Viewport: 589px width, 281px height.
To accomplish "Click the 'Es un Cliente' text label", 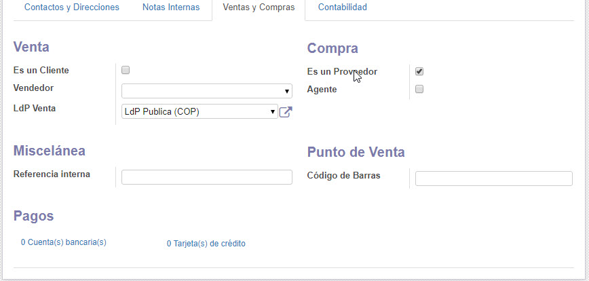I will pyautogui.click(x=41, y=70).
